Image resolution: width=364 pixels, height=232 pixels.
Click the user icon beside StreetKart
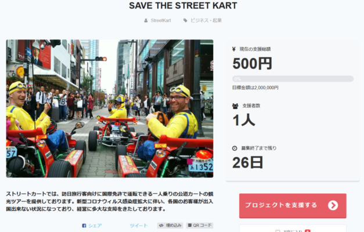(x=146, y=20)
